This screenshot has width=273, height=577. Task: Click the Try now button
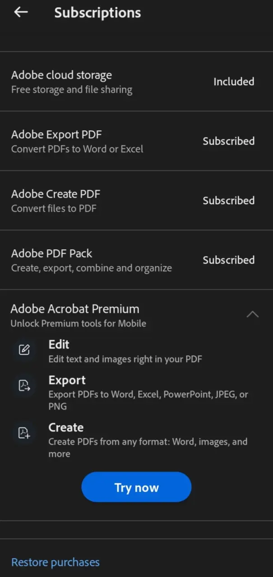pyautogui.click(x=136, y=487)
